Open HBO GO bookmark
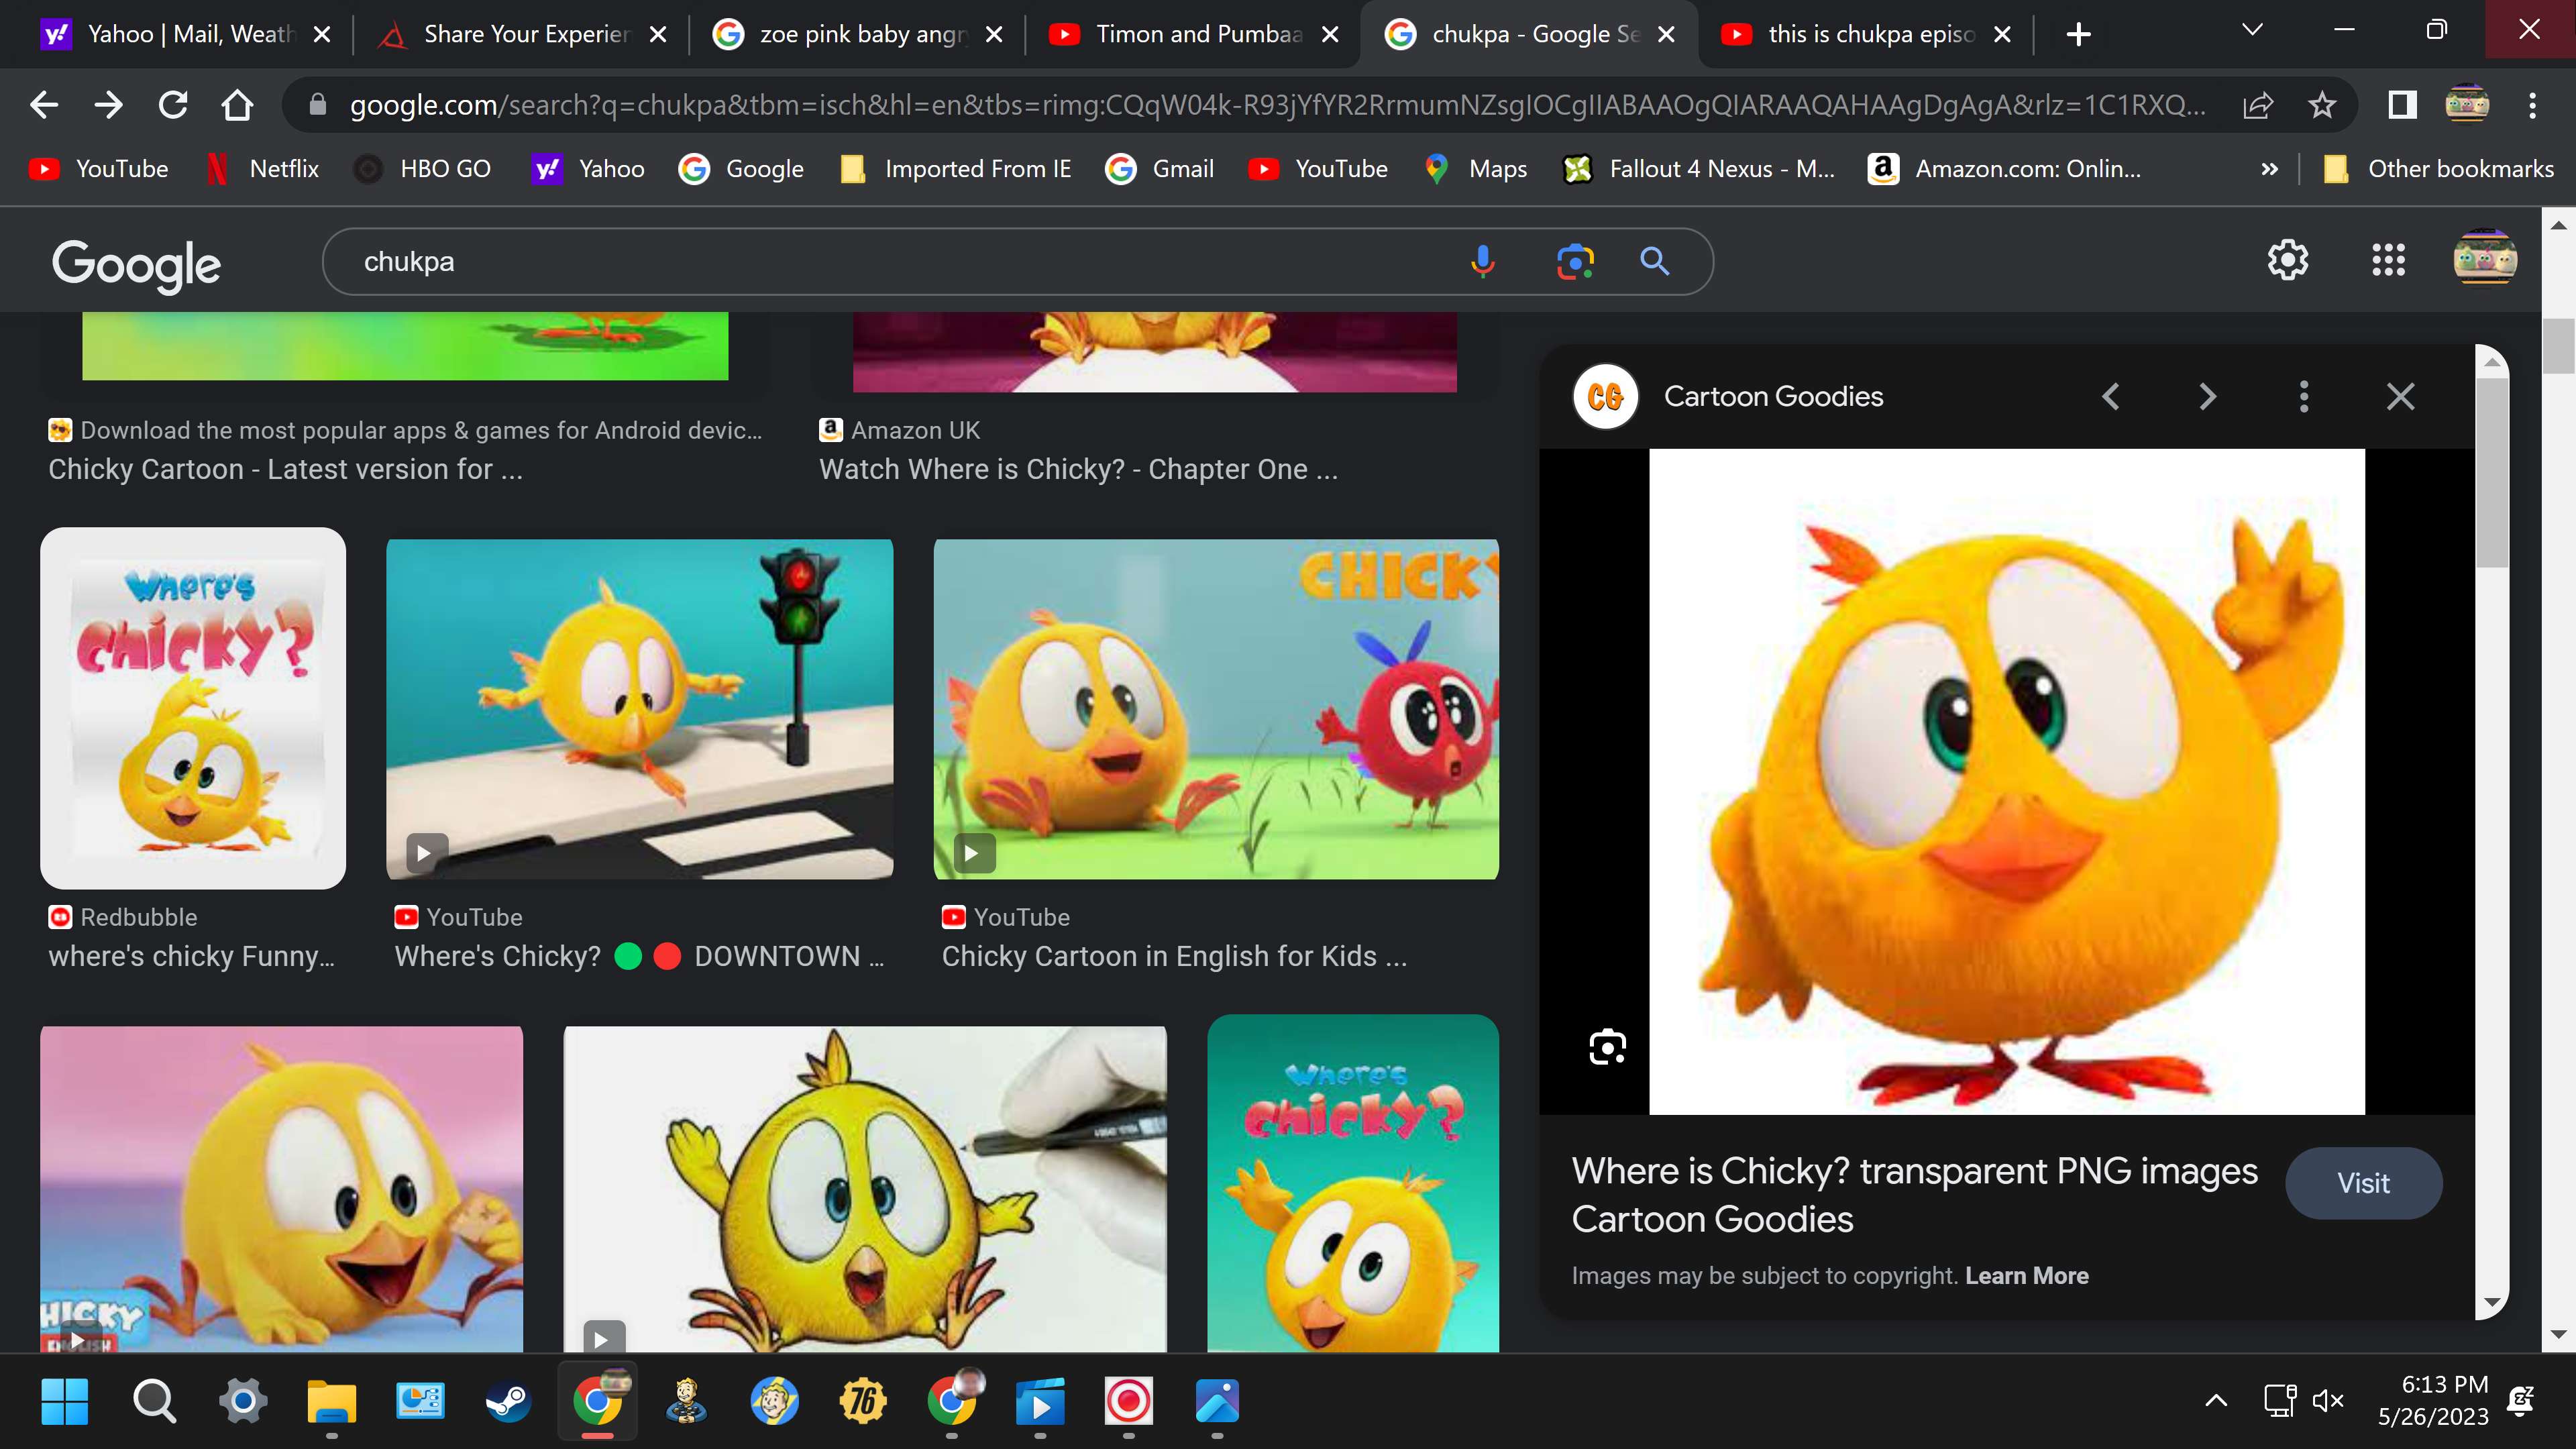Screen dimensions: 2576x1449 424,169
